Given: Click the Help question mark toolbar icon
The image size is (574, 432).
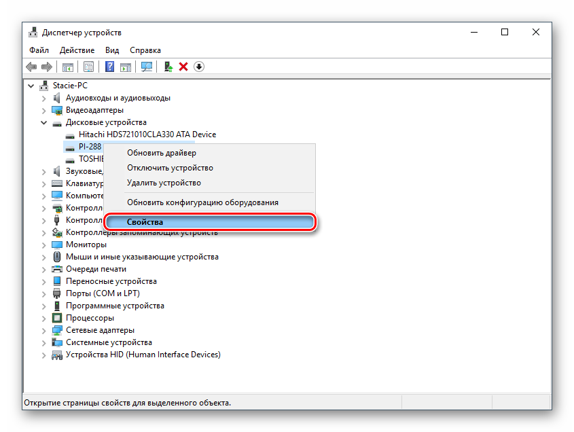Looking at the screenshot, I should (109, 67).
